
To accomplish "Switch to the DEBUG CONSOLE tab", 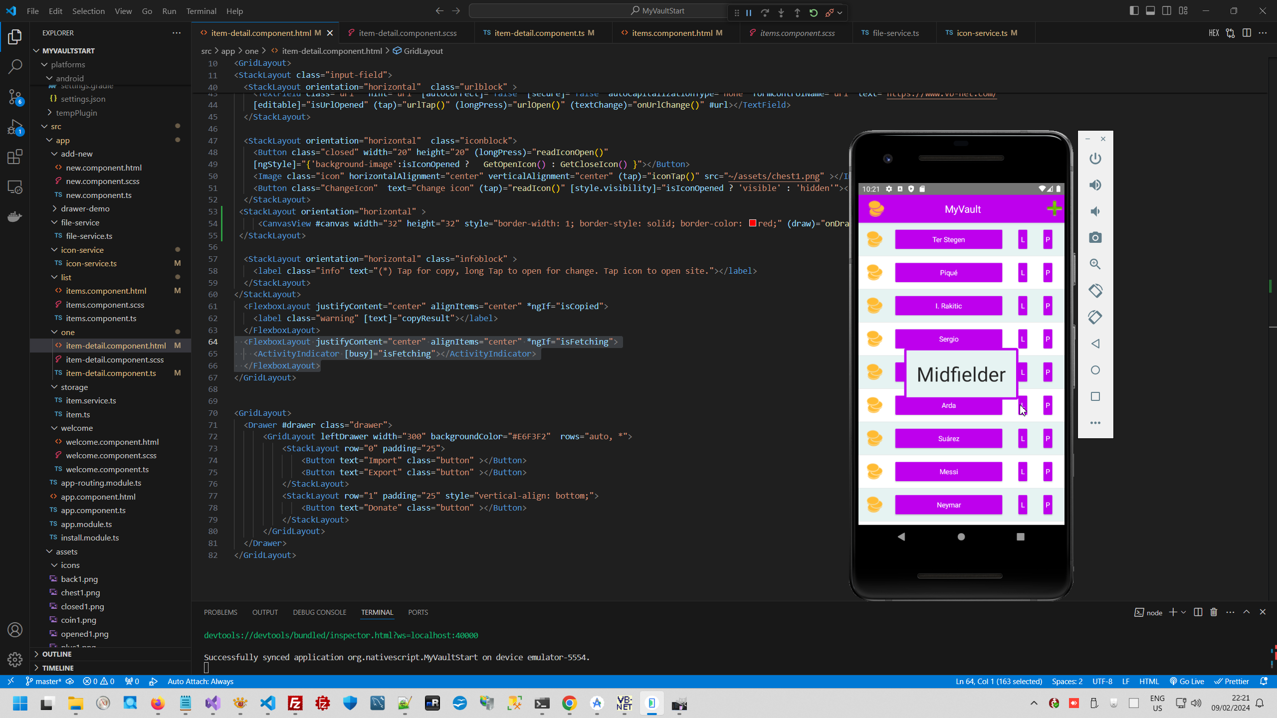I will pos(319,612).
